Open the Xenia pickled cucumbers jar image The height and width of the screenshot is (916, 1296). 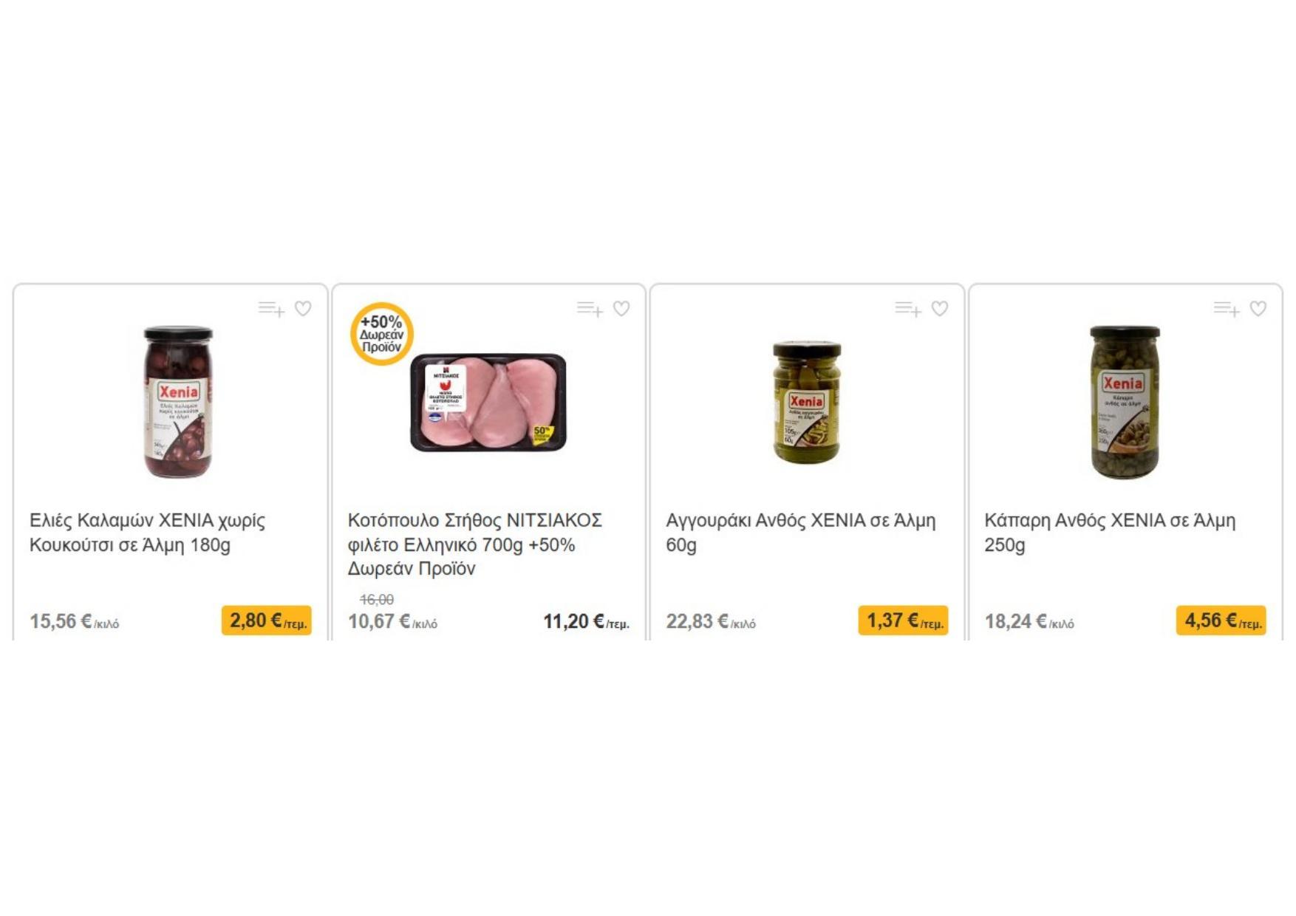tap(807, 402)
